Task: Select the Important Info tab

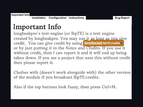Action: tap(20, 15)
